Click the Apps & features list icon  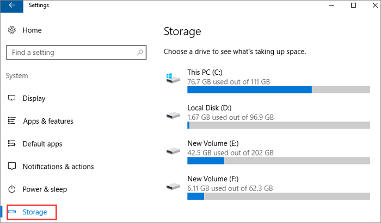(11, 121)
